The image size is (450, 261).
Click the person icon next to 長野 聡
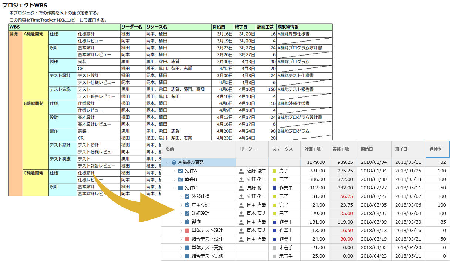pyautogui.click(x=241, y=188)
